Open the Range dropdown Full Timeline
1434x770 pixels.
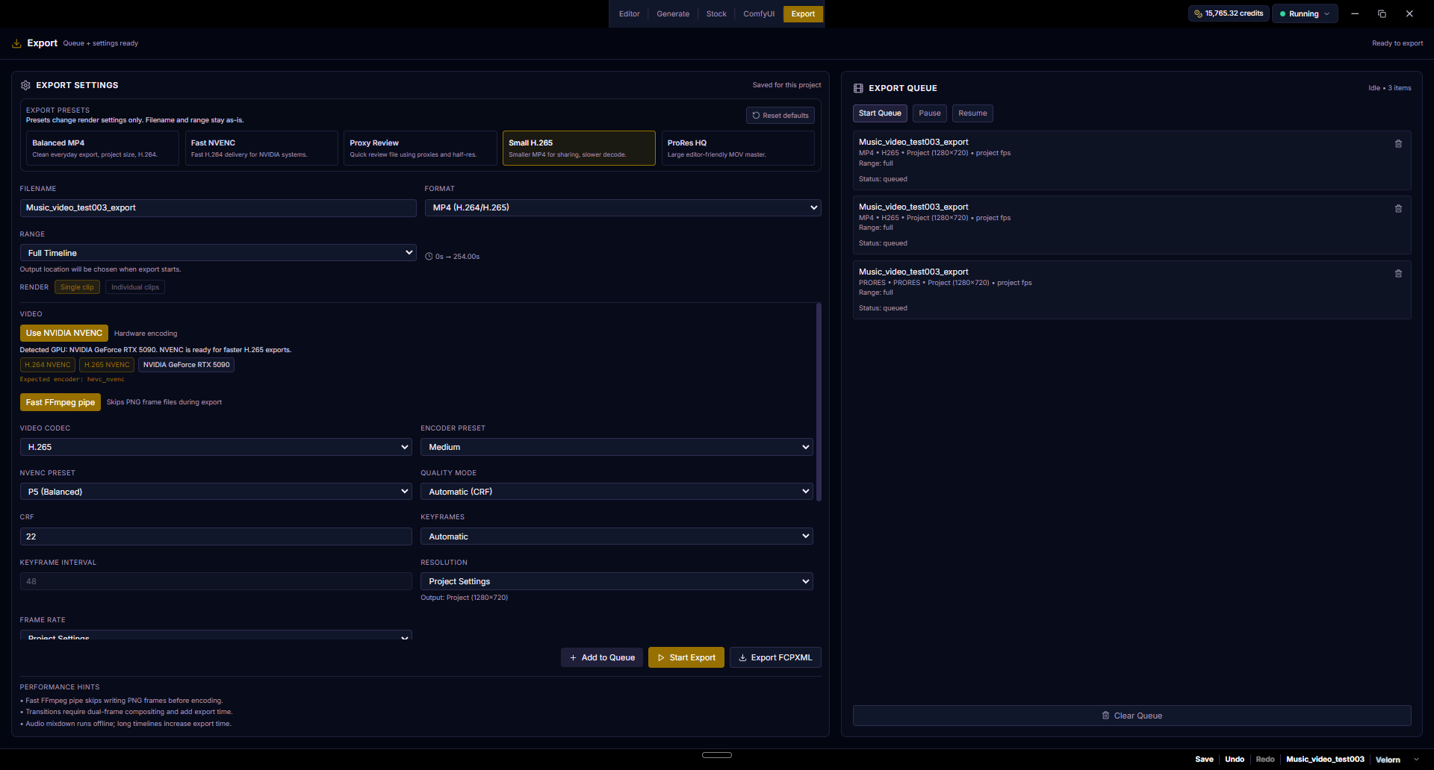pos(218,253)
